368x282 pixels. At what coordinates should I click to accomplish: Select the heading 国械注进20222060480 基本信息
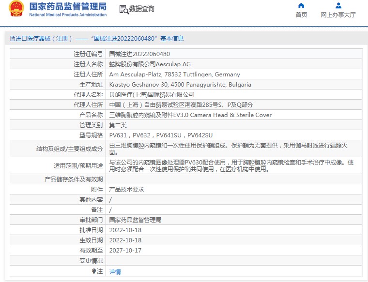click(138, 38)
